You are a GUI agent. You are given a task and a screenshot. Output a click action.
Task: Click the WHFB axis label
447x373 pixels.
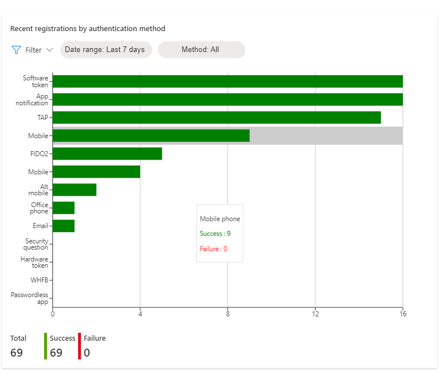pyautogui.click(x=40, y=280)
